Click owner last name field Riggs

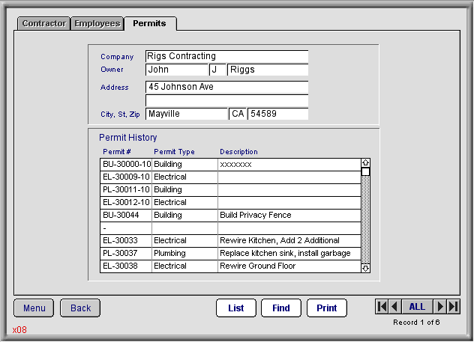pos(268,70)
